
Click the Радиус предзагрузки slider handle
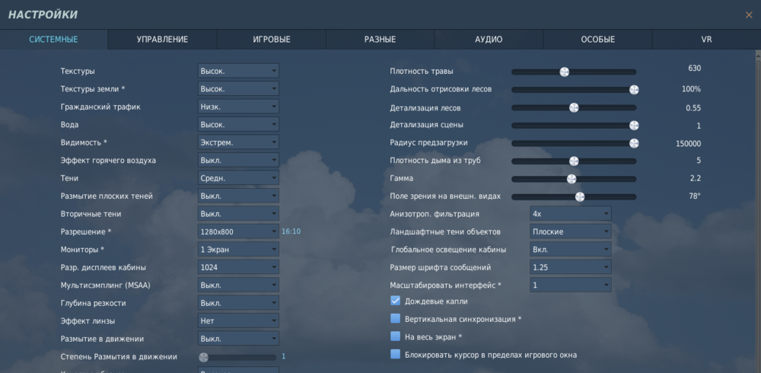pyautogui.click(x=634, y=143)
